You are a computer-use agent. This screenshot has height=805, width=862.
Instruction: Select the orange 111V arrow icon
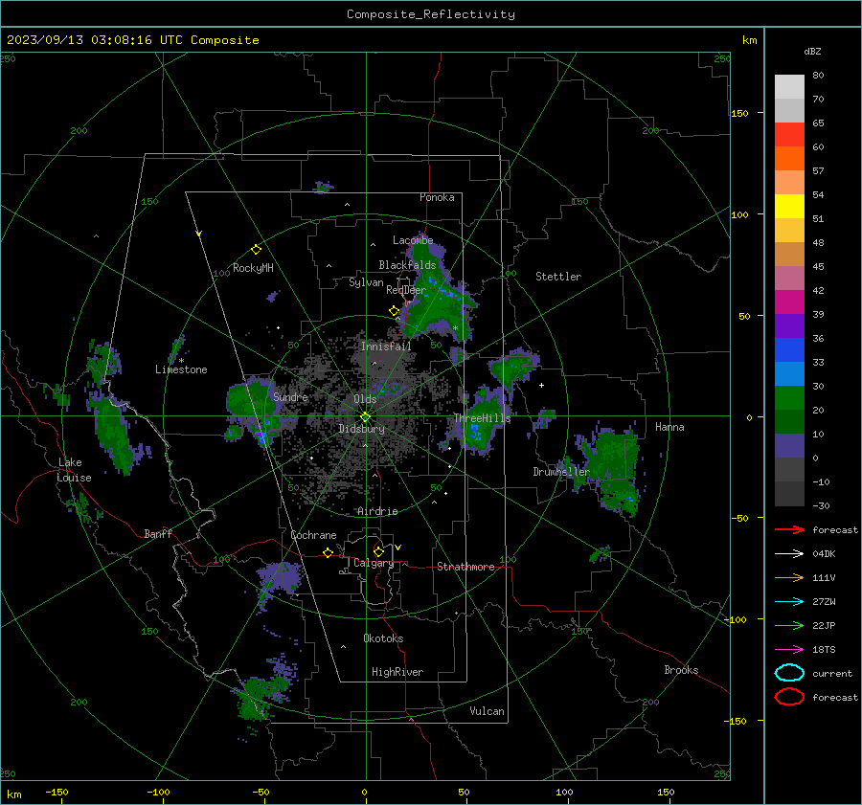[789, 577]
